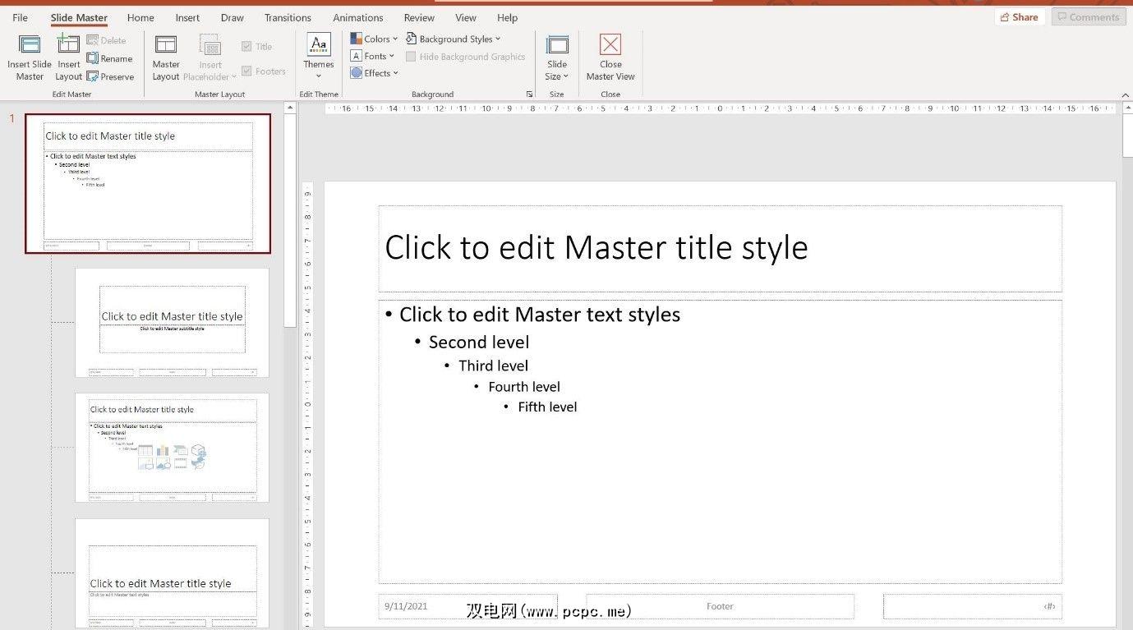Click the Insert Layout icon
This screenshot has width=1133, height=630.
point(68,46)
